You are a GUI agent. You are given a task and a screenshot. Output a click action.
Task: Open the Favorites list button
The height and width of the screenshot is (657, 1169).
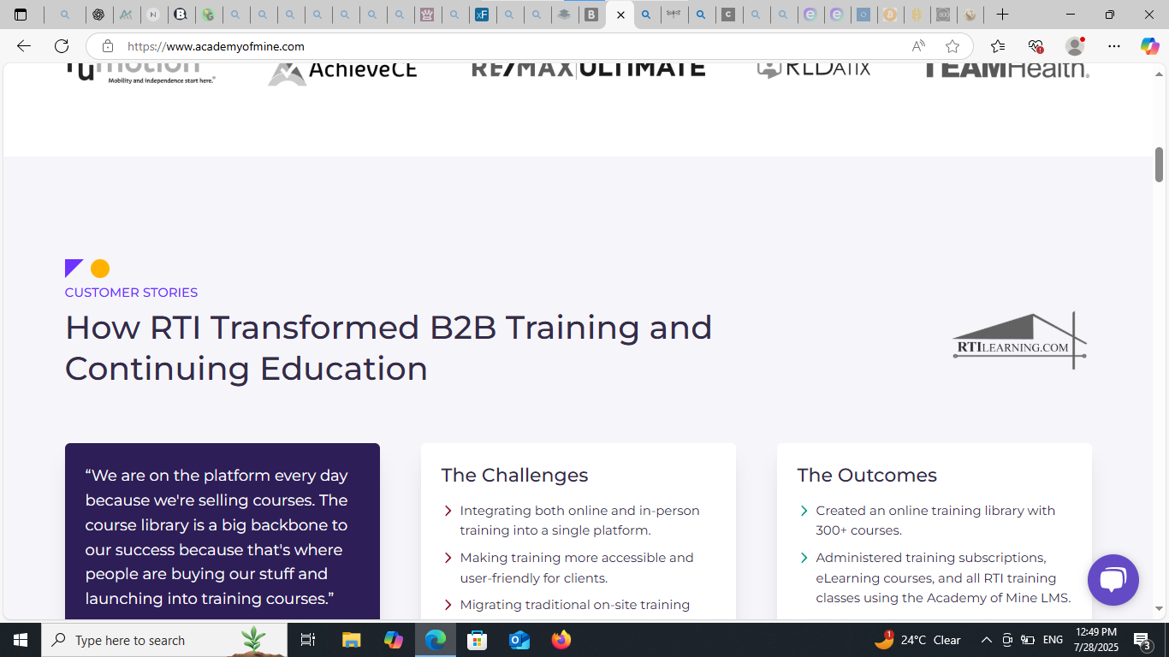[x=998, y=46]
